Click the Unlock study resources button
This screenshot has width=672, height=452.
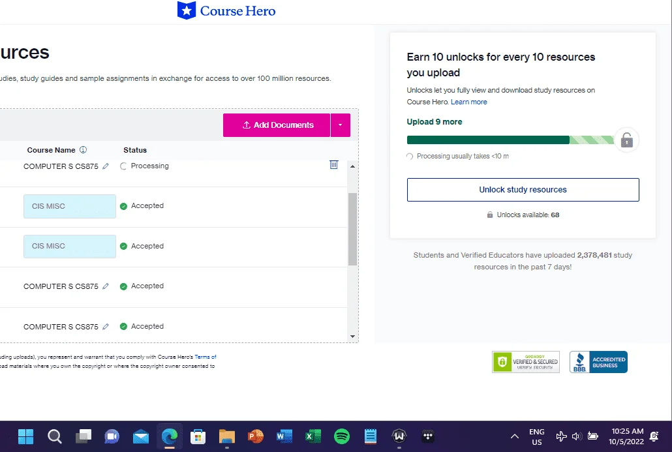[523, 190]
